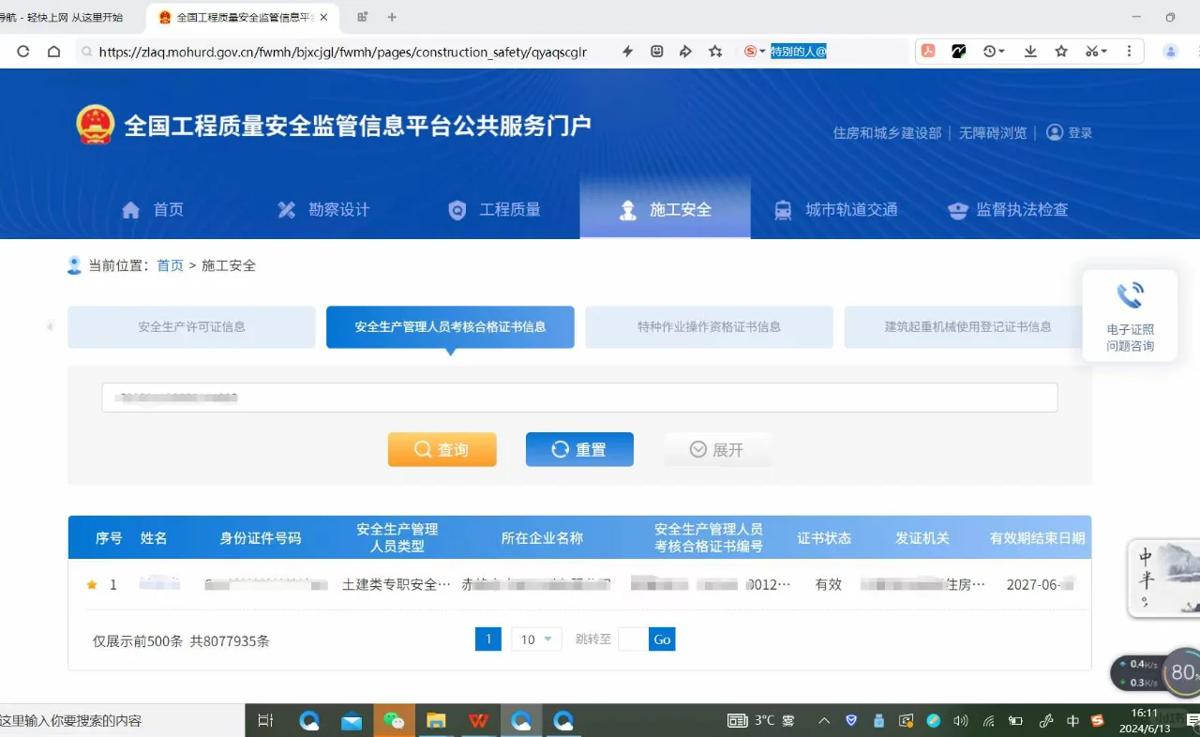Expand search filters with the 展开 button
Viewport: 1200px width, 737px height.
coord(717,449)
